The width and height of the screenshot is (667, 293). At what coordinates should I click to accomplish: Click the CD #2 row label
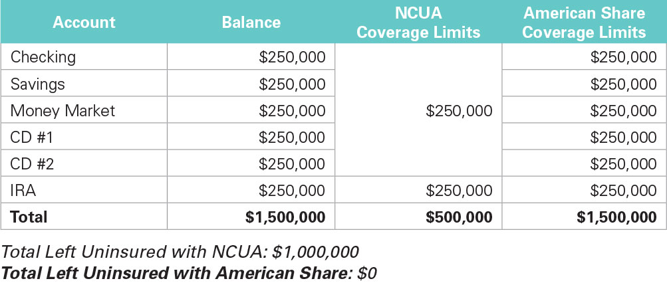tap(32, 163)
